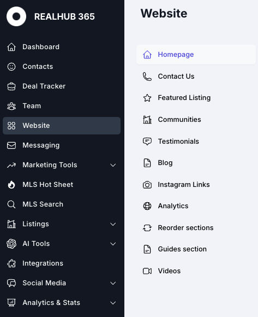Viewport: 258px width, 317px height.
Task: Open the Videos label
Action: click(169, 271)
